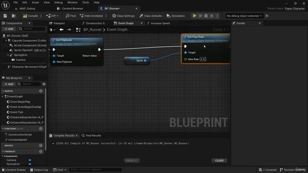Open debug object selection dropdown
The width and height of the screenshot is (308, 173).
click(x=244, y=16)
